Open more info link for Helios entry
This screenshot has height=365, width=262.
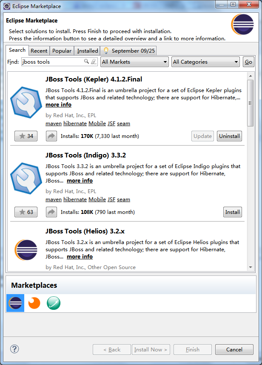point(80,256)
